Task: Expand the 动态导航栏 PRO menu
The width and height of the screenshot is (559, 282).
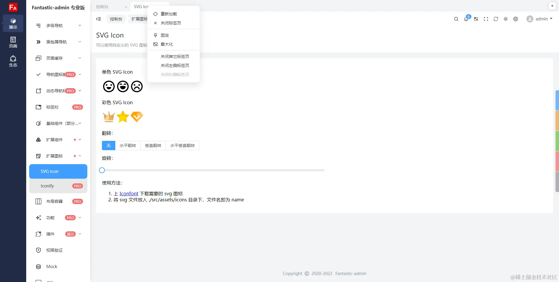Action: 58,91
